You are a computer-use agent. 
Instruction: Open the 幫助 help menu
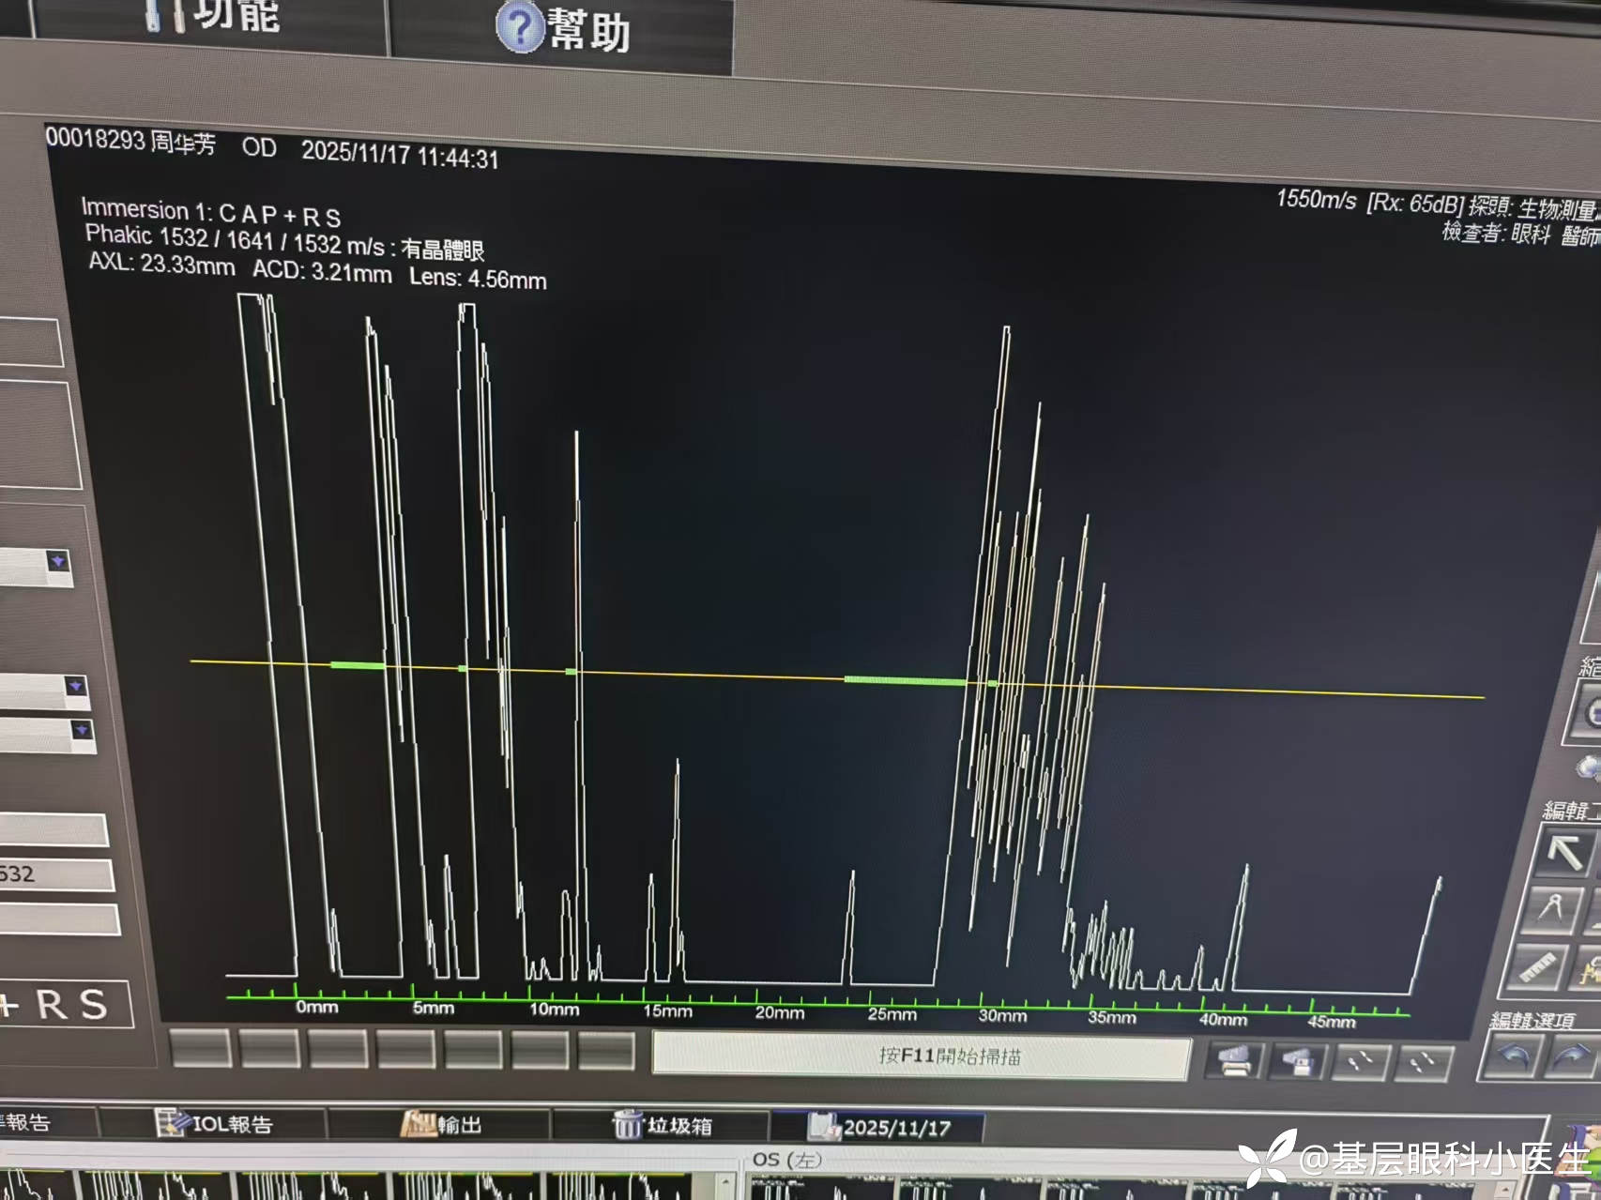tap(563, 30)
